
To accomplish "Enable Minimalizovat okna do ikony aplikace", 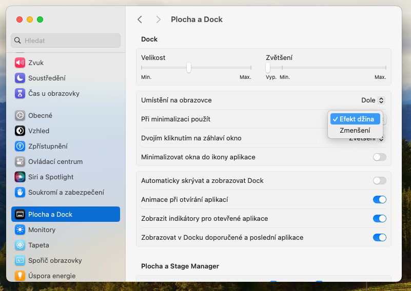I will pos(379,157).
